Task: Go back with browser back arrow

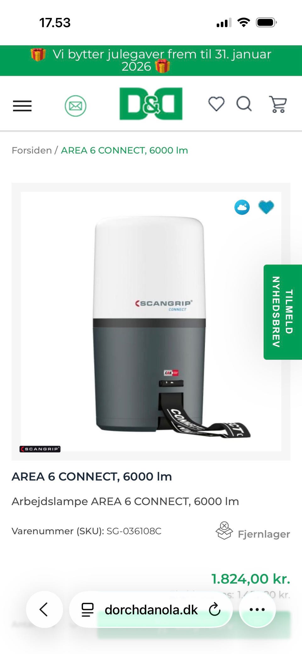Action: click(44, 609)
